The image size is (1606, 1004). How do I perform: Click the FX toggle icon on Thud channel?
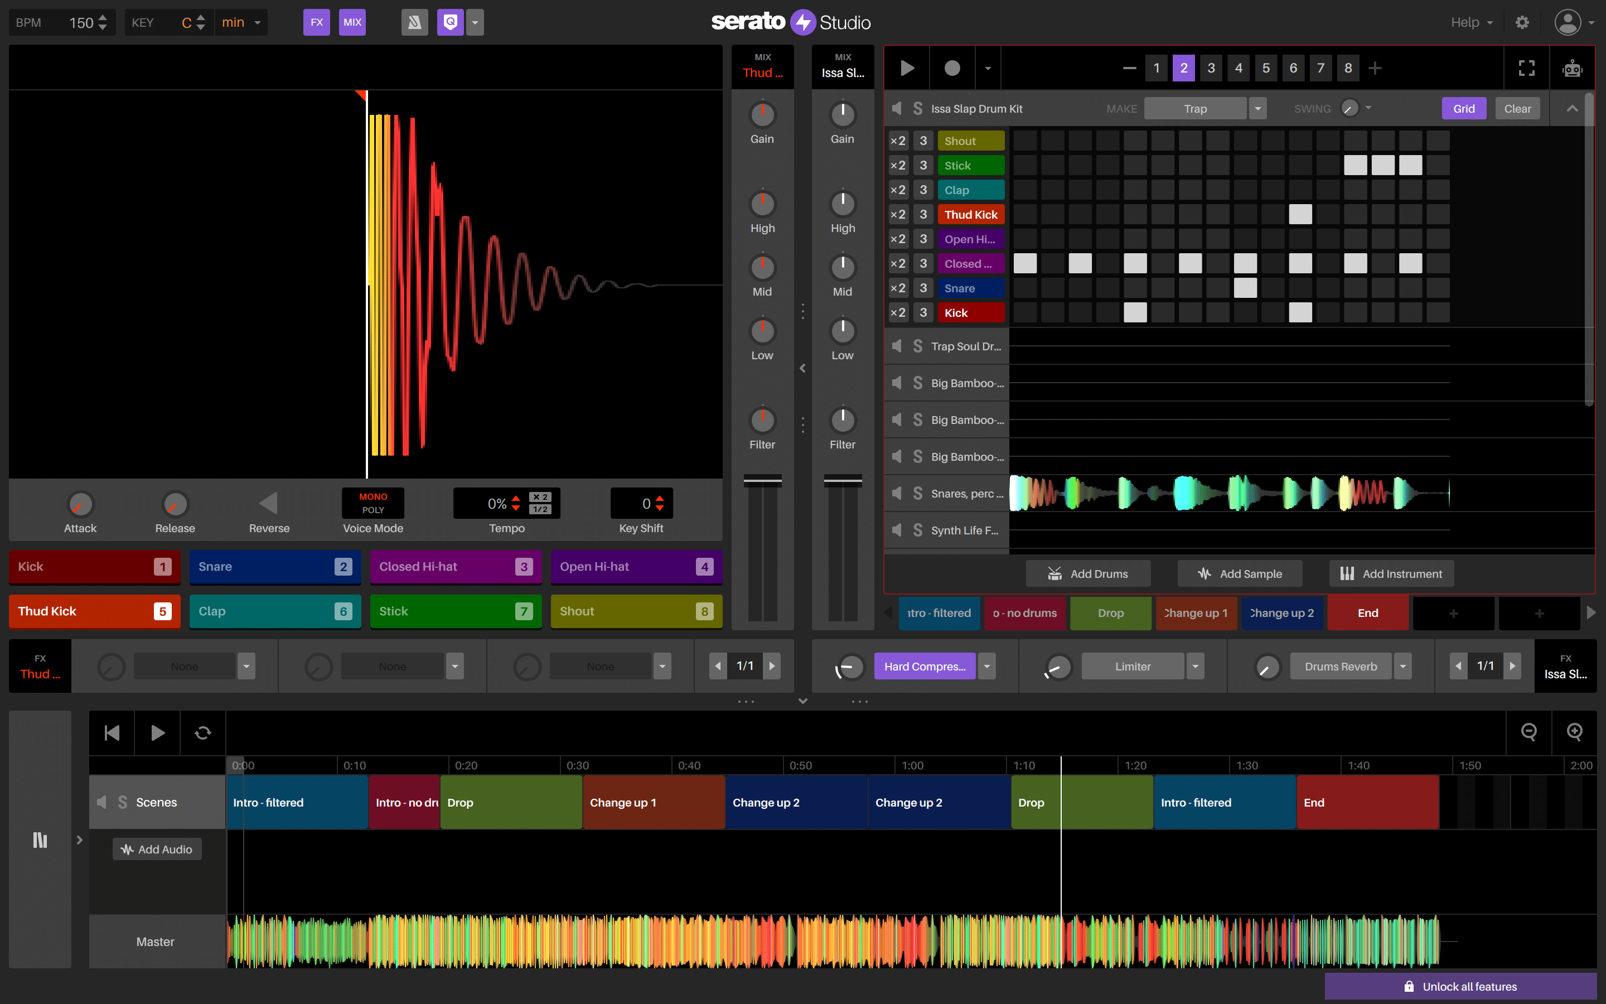(x=41, y=658)
